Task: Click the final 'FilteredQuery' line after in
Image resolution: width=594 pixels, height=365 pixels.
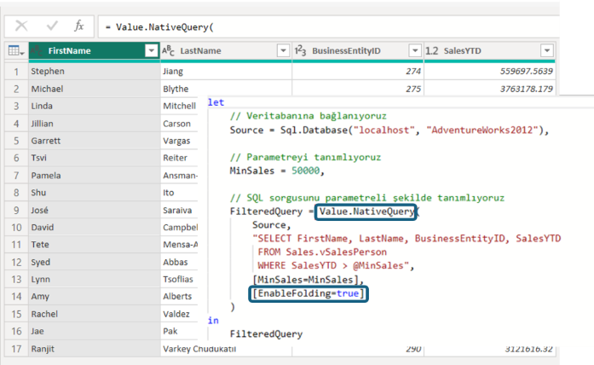Action: click(x=266, y=334)
